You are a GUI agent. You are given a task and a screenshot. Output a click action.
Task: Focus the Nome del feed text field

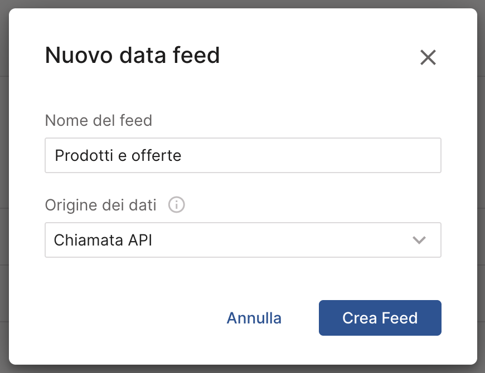(x=243, y=155)
